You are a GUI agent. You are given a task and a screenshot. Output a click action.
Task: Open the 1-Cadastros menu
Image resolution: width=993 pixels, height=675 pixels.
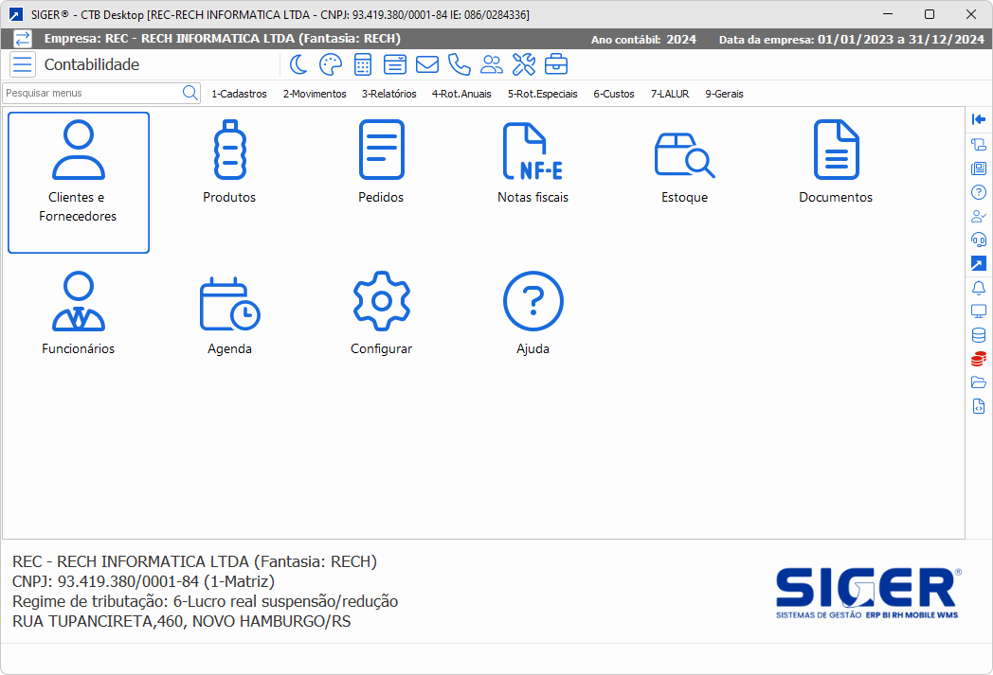[x=239, y=94]
